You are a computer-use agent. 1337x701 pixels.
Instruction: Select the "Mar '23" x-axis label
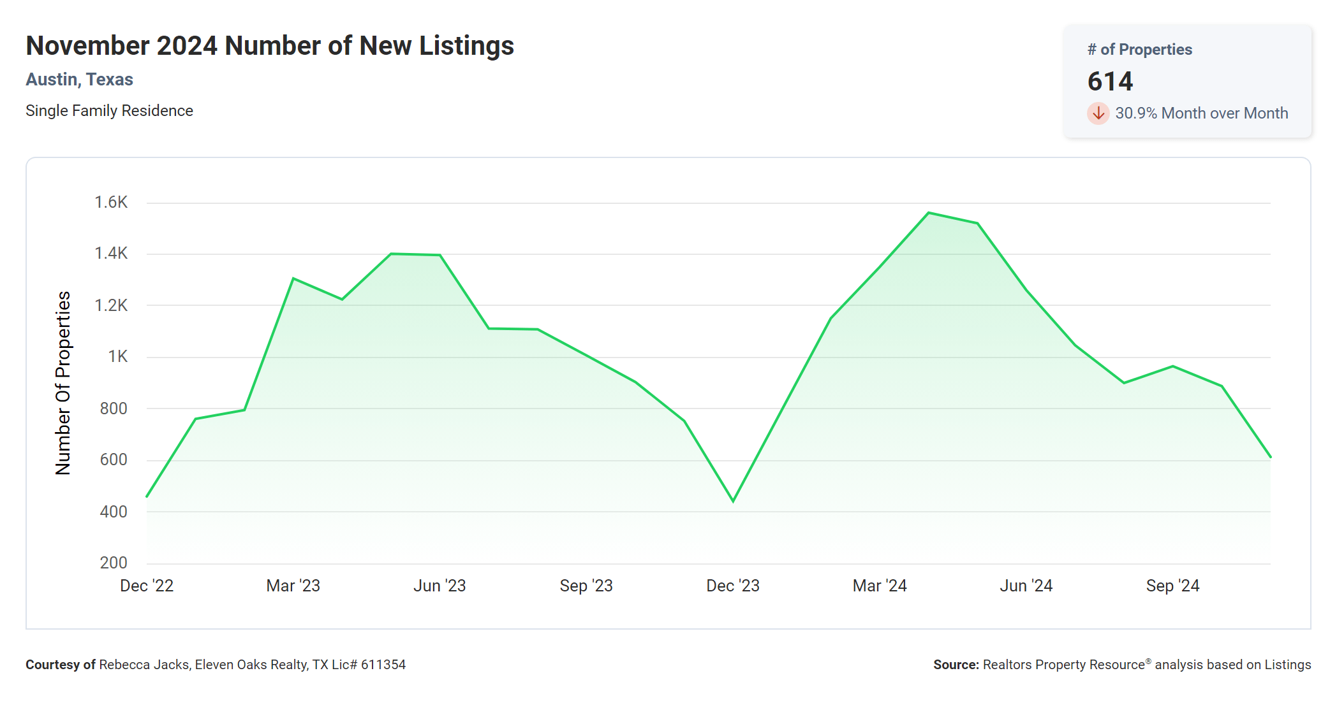pyautogui.click(x=293, y=586)
